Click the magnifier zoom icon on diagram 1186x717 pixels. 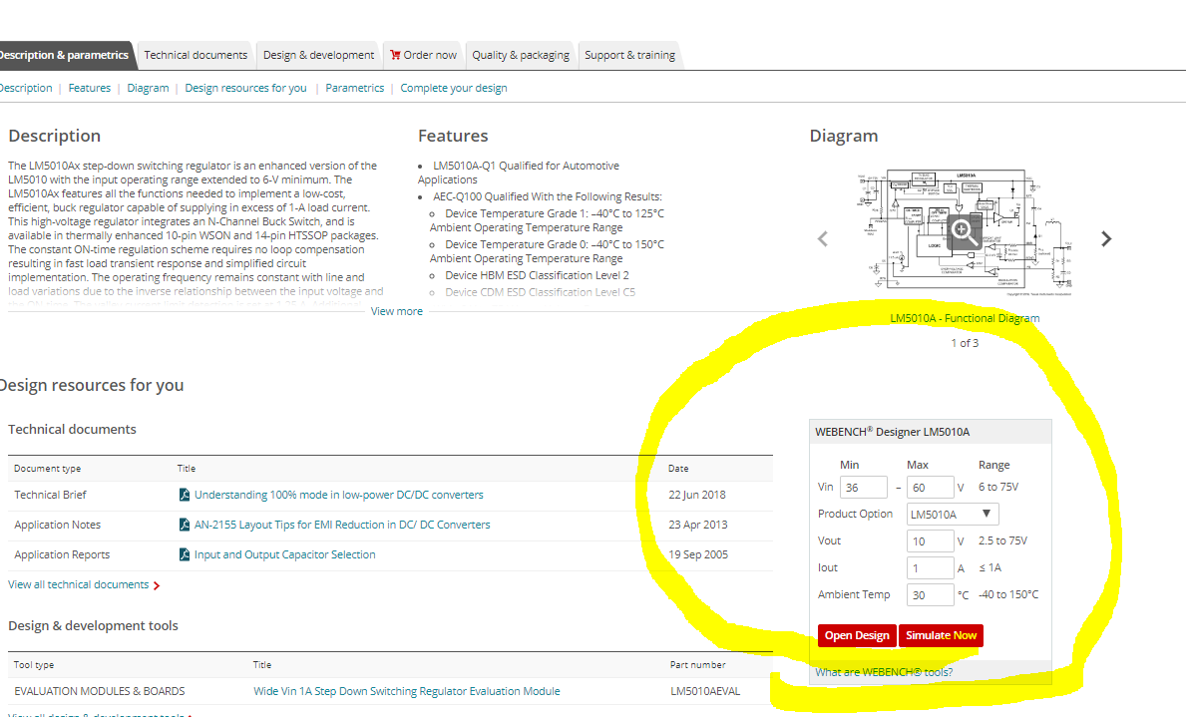(963, 230)
